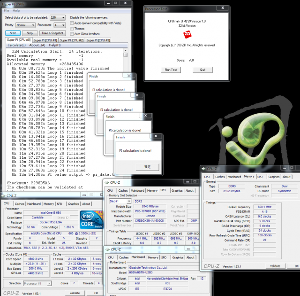Open Mainboard tab in CPU-Z Memory window
This screenshot has height=296, width=300.
tap(234, 177)
